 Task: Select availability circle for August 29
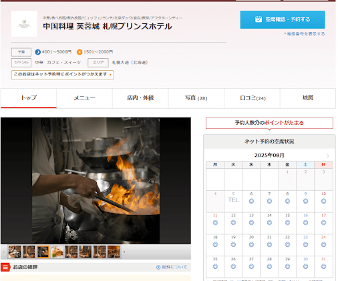point(287,266)
